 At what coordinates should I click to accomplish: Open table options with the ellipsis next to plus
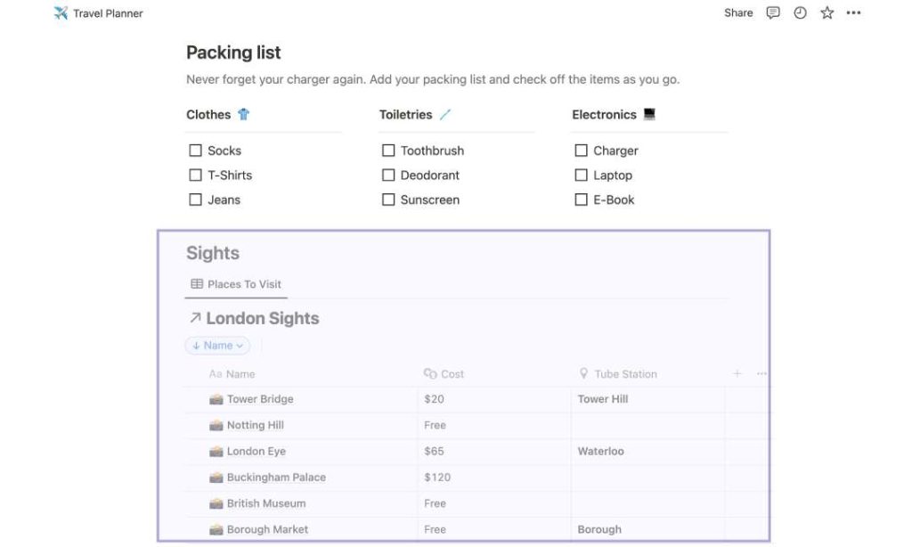click(761, 373)
